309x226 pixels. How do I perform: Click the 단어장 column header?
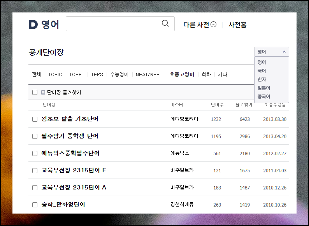tap(49, 105)
